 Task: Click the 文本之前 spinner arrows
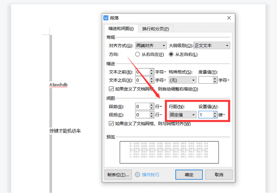click(x=152, y=72)
